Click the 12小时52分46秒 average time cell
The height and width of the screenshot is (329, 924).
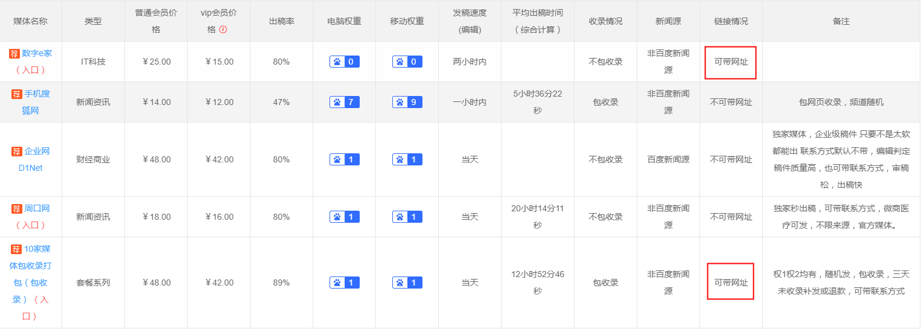click(x=537, y=283)
